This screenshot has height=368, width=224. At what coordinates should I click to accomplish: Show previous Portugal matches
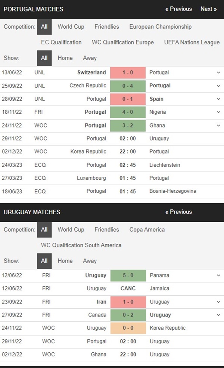point(178,9)
